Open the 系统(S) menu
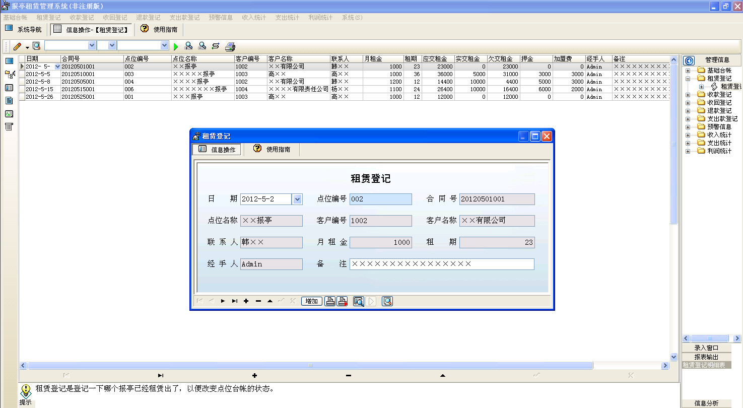 352,18
